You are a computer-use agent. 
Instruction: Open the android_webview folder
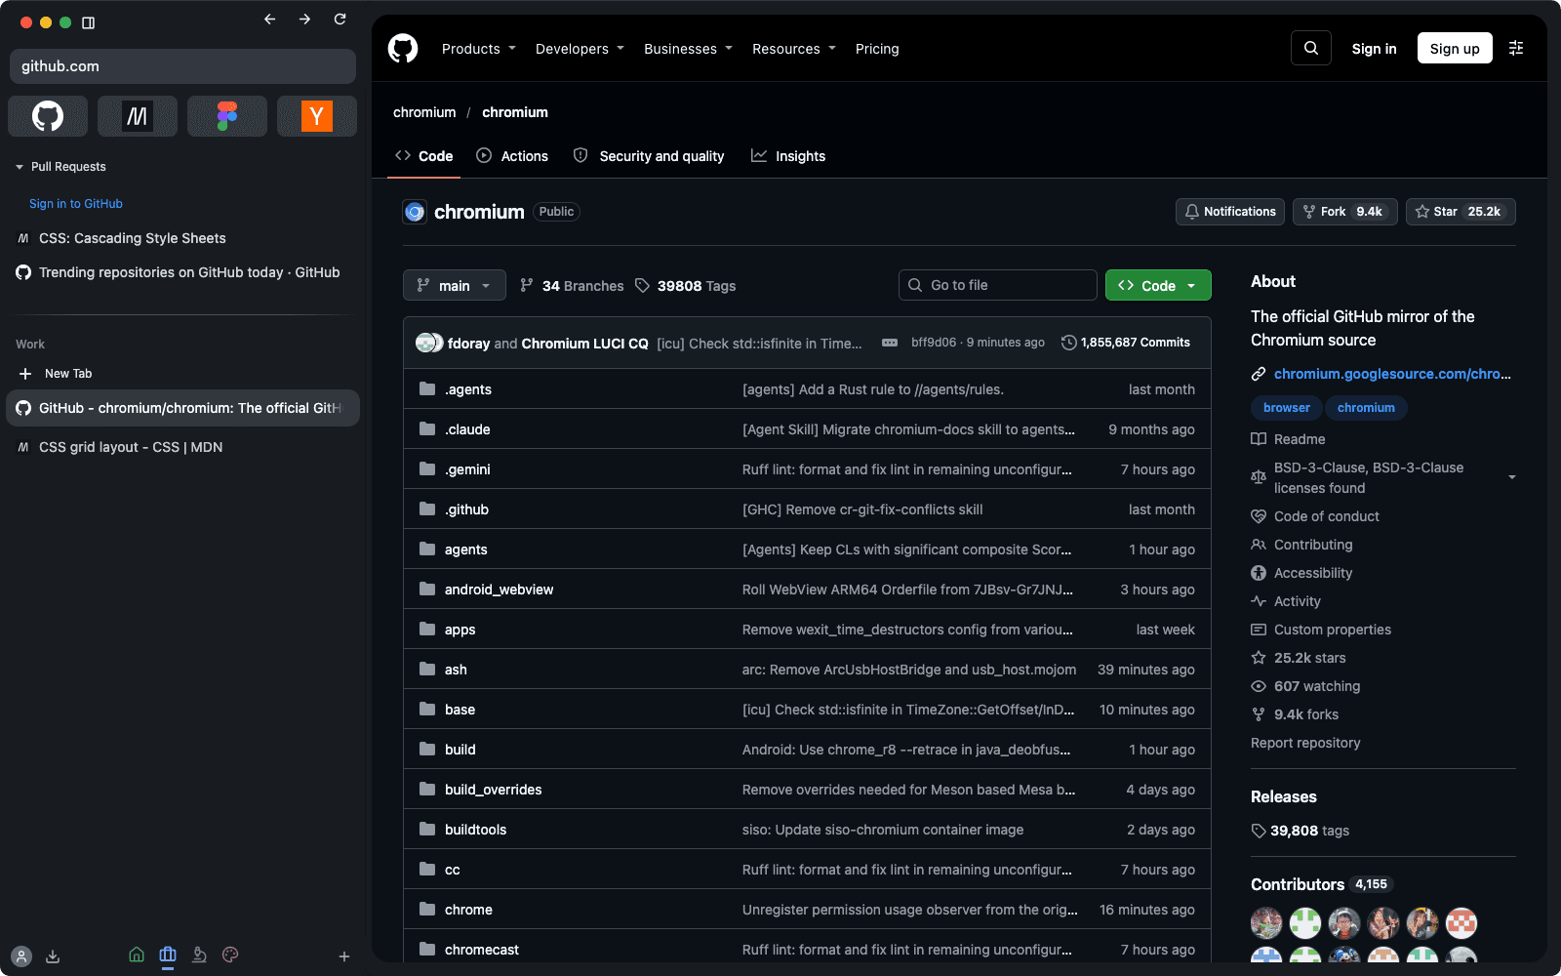click(499, 590)
